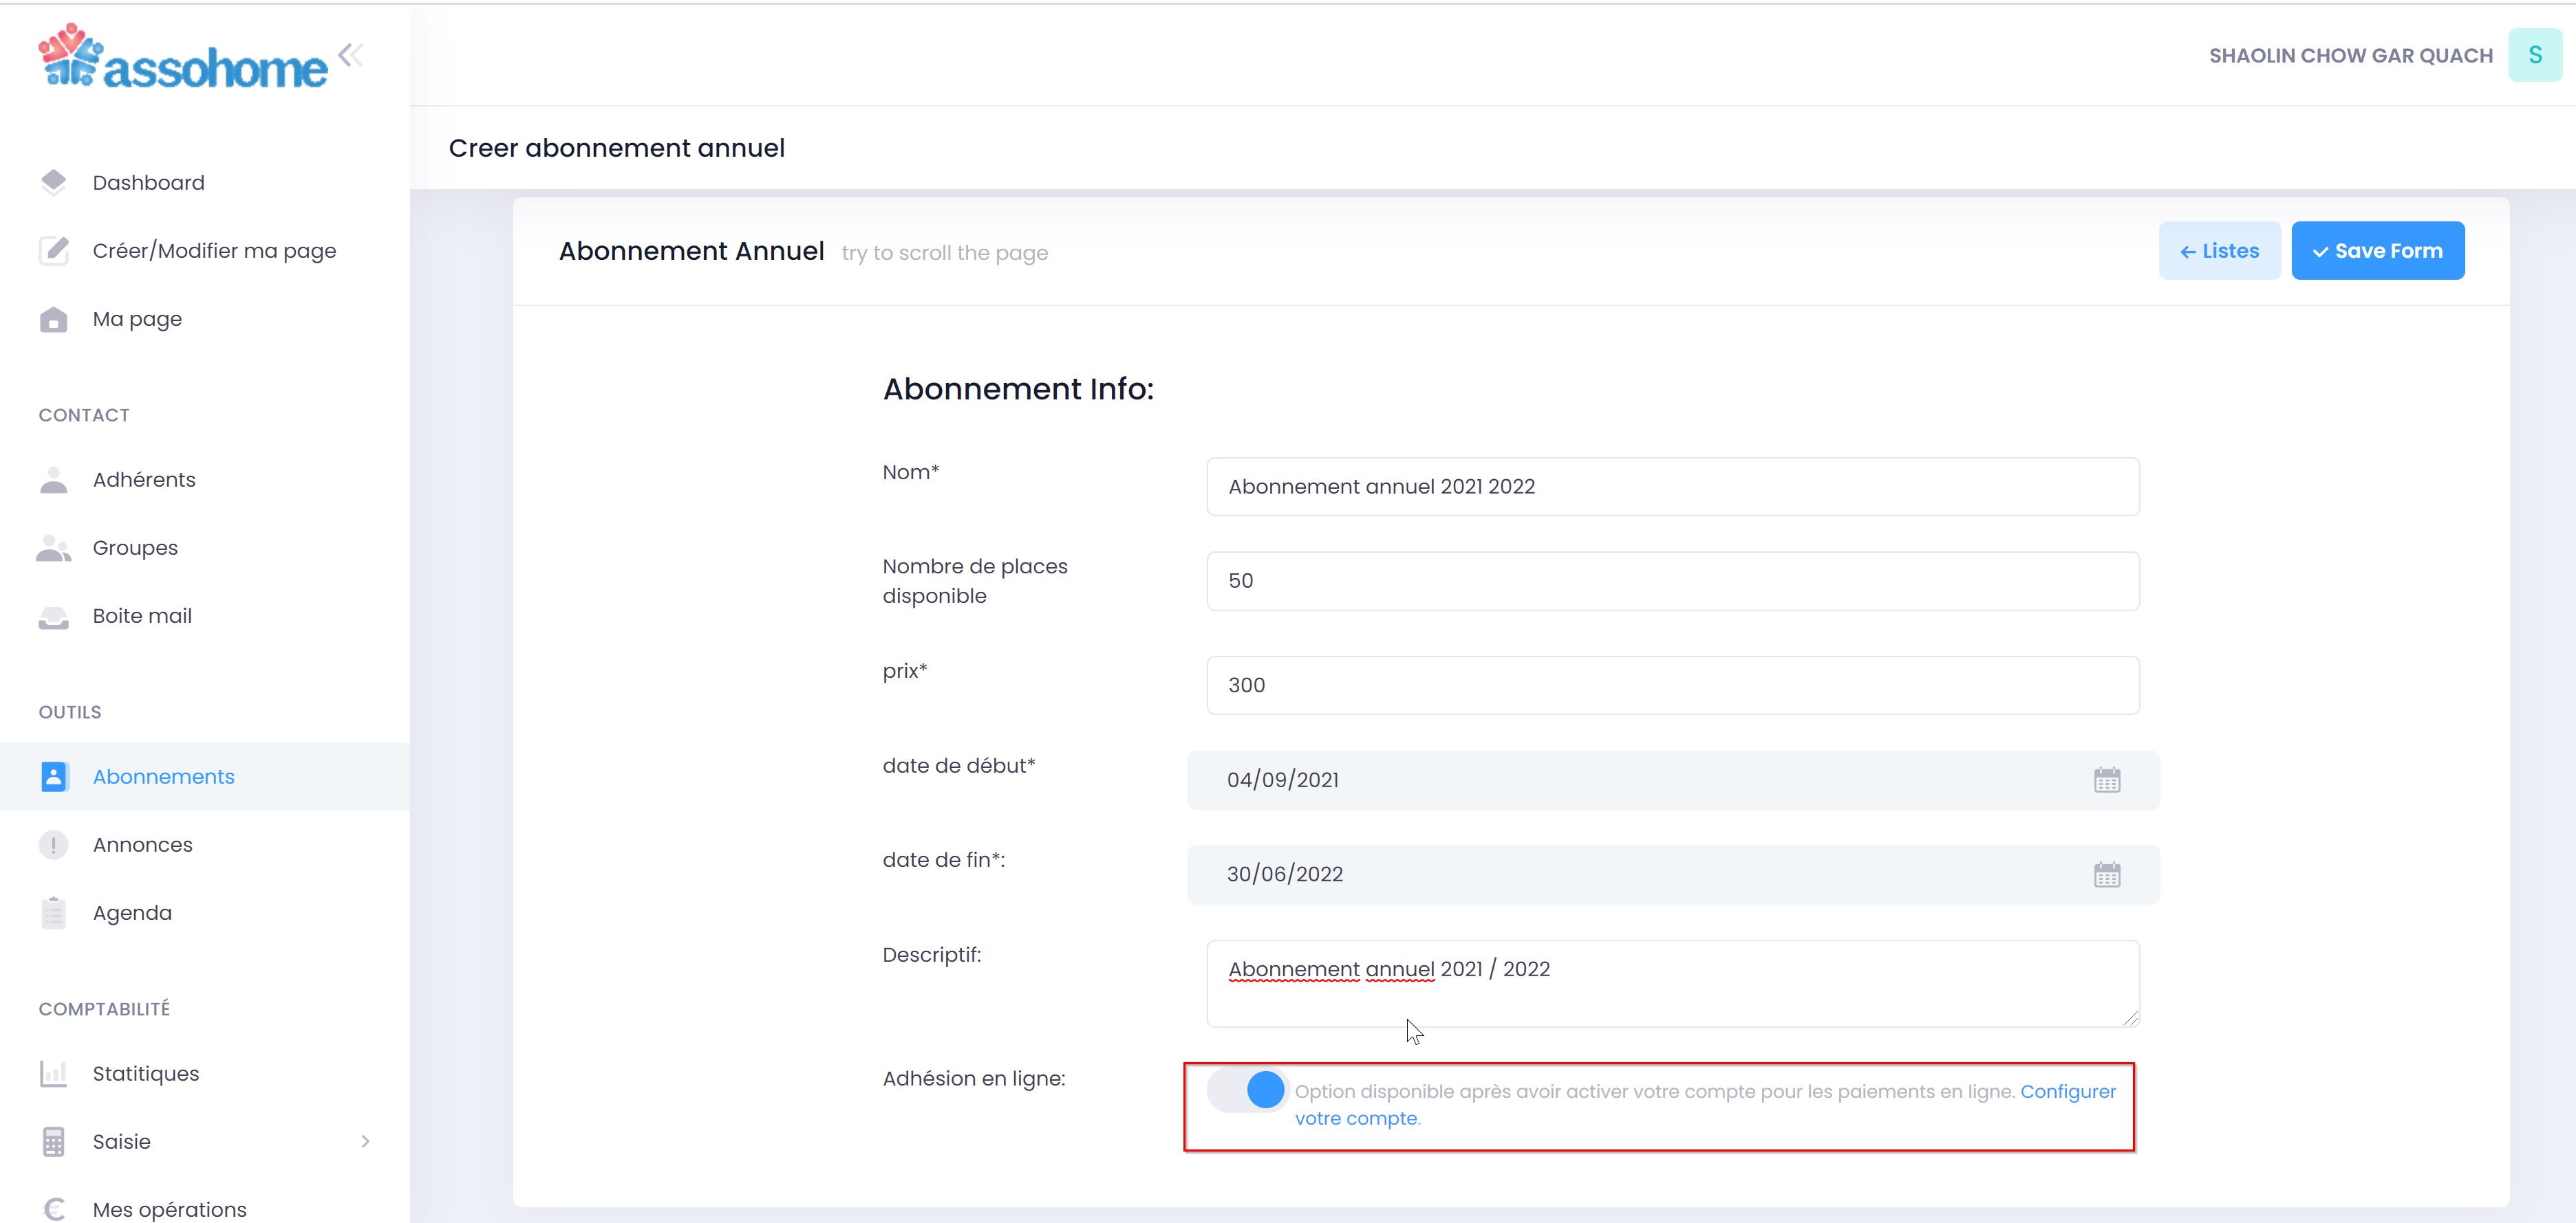This screenshot has height=1223, width=2576.
Task: Open the date de début date picker field
Action: pos(1640,780)
